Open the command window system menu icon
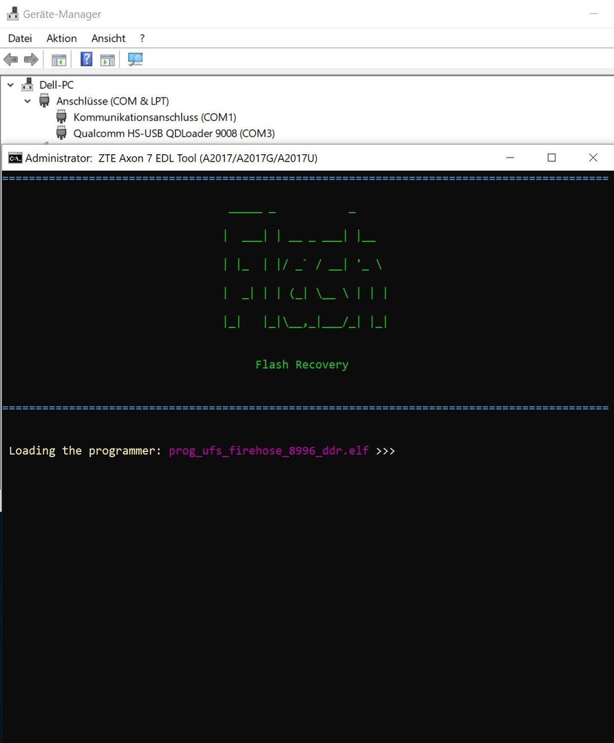Screen dimensions: 614x743 tap(15, 158)
